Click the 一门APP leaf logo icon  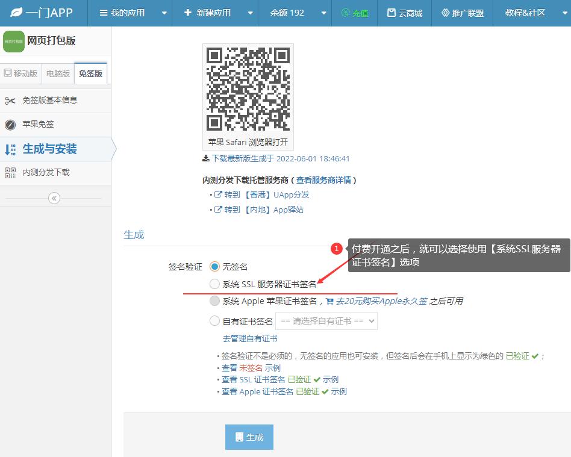pyautogui.click(x=16, y=13)
